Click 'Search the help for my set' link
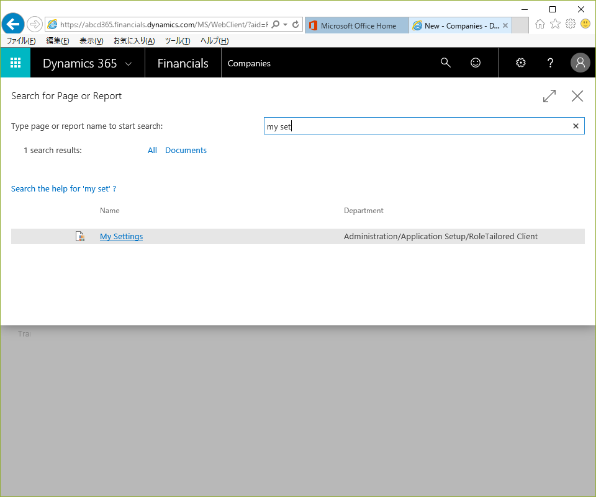The height and width of the screenshot is (497, 596). (63, 189)
